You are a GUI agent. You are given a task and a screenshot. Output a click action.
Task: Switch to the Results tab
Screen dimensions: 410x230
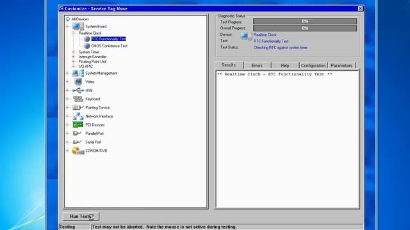pos(229,65)
